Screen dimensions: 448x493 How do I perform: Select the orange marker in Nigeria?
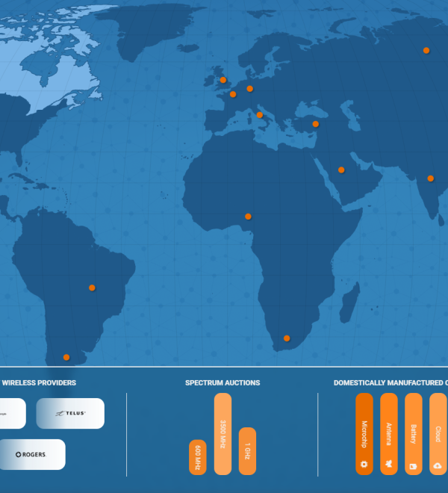(x=248, y=217)
